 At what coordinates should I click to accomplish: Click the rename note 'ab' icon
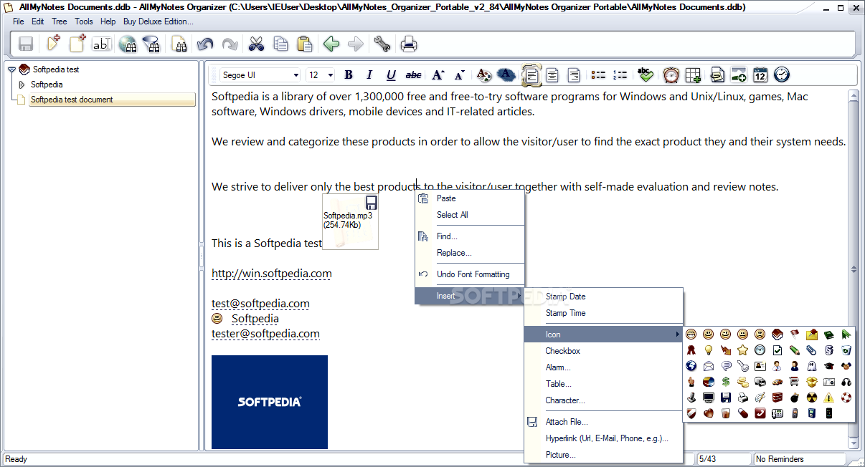[x=102, y=44]
